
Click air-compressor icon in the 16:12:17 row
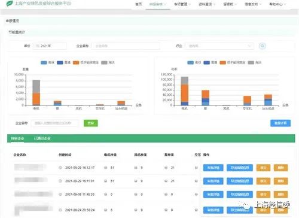(x=196, y=168)
